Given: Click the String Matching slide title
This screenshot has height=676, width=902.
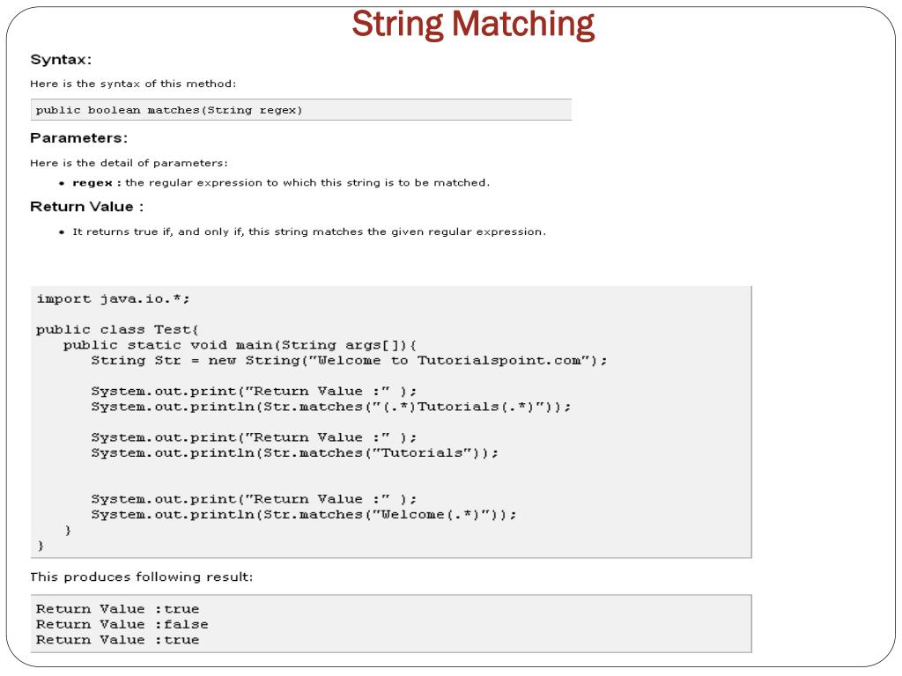Looking at the screenshot, I should pyautogui.click(x=473, y=26).
